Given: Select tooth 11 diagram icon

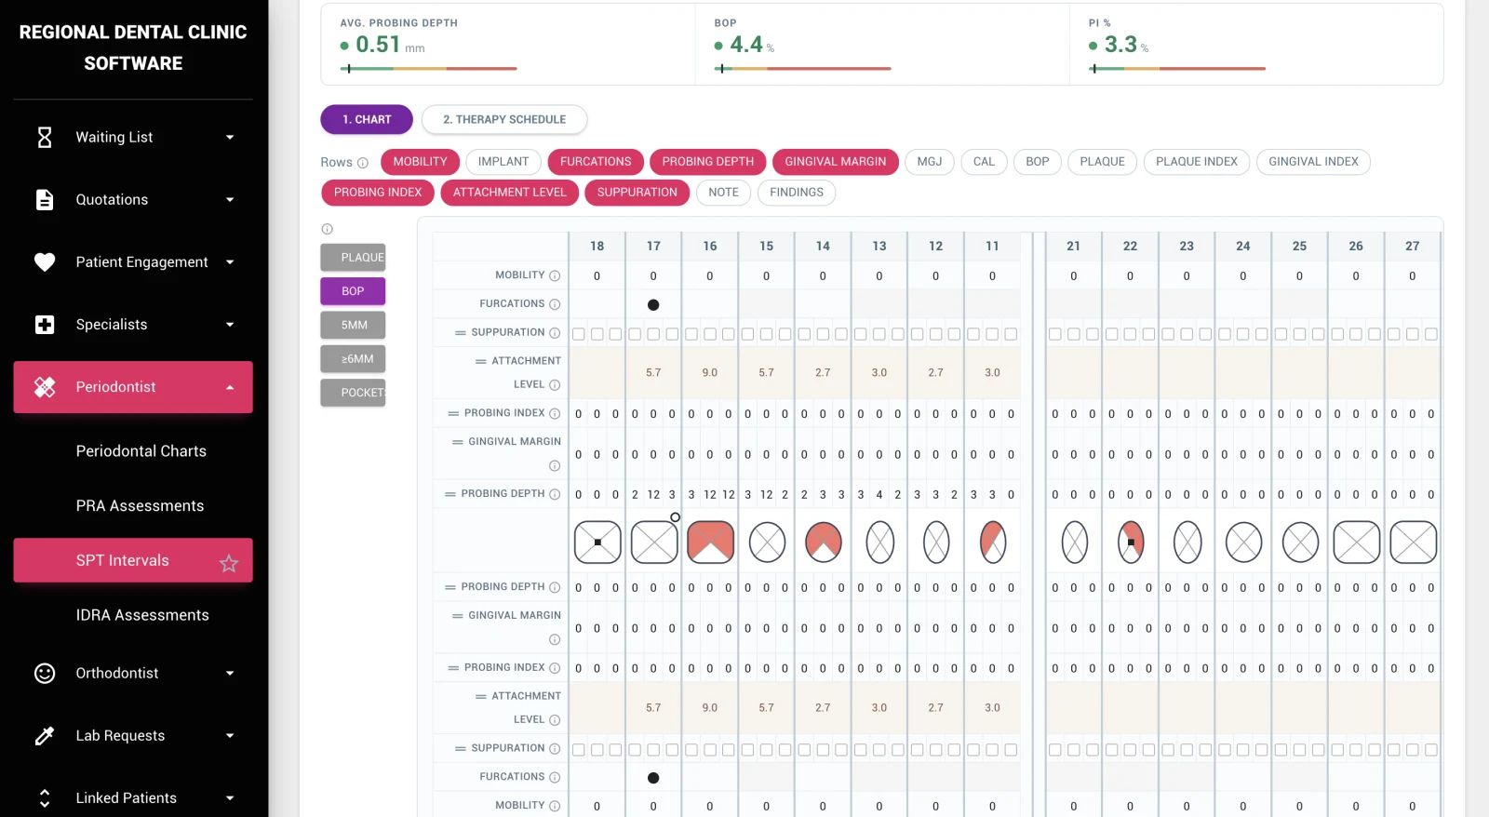Looking at the screenshot, I should [992, 542].
